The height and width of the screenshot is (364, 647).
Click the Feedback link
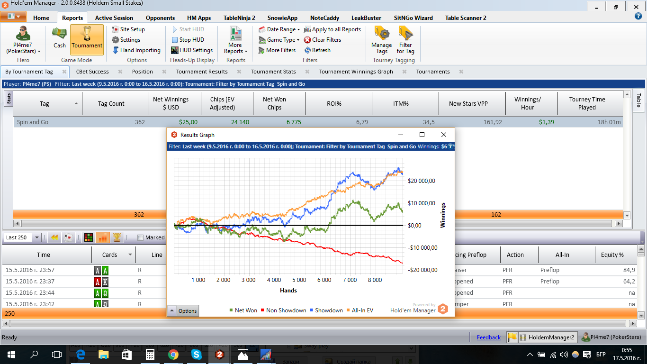click(489, 337)
